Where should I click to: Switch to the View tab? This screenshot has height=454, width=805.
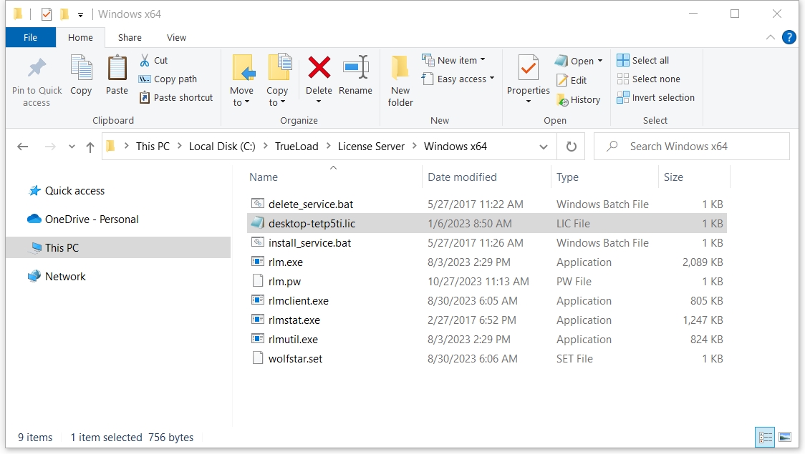click(x=176, y=38)
